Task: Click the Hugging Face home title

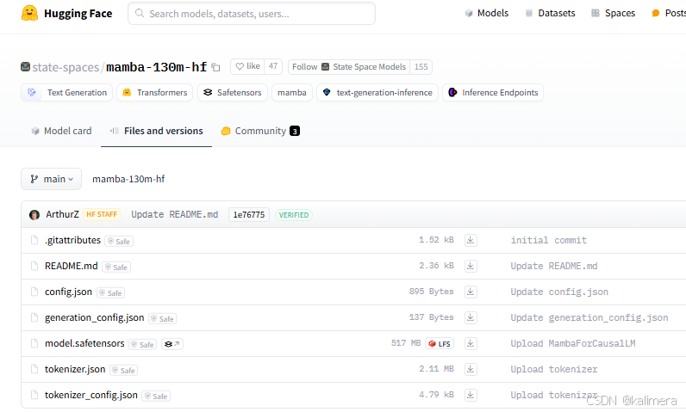Action: coord(78,14)
